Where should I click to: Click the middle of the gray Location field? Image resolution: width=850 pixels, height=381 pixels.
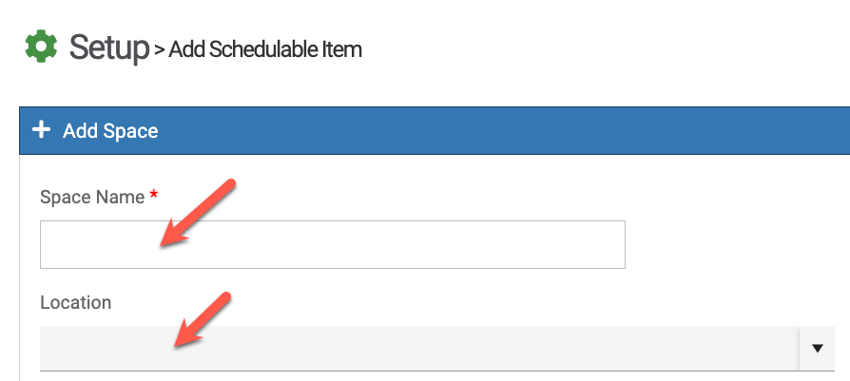pyautogui.click(x=418, y=348)
